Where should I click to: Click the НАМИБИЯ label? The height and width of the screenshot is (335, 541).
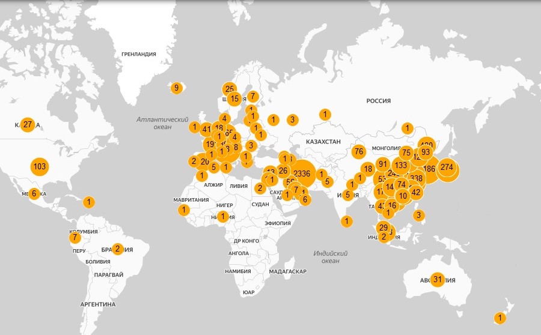coord(237,271)
